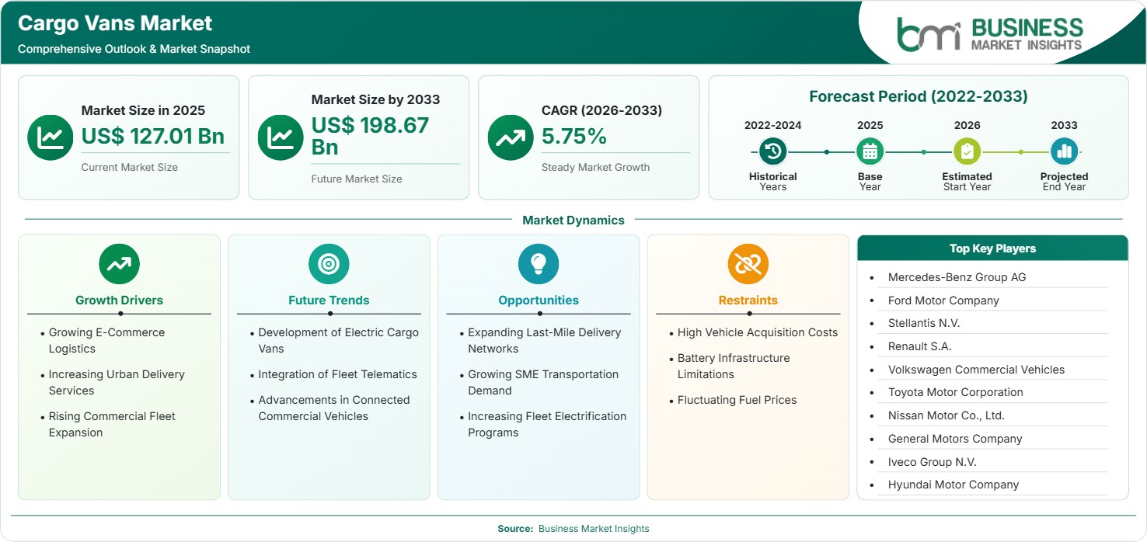Select Nissan Motor Co., Ltd. in the list

pos(947,415)
